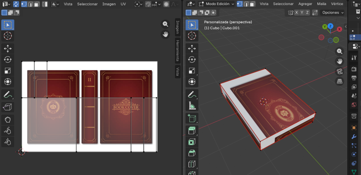Image resolution: width=361 pixels, height=175 pixels.
Task: Toggle camera view in the 3D viewport
Action: click(x=339, y=71)
